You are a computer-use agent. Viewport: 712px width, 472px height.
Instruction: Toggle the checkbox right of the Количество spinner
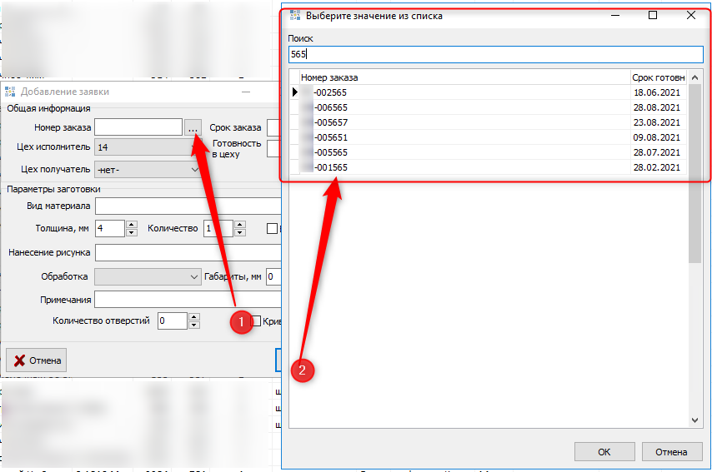click(272, 228)
